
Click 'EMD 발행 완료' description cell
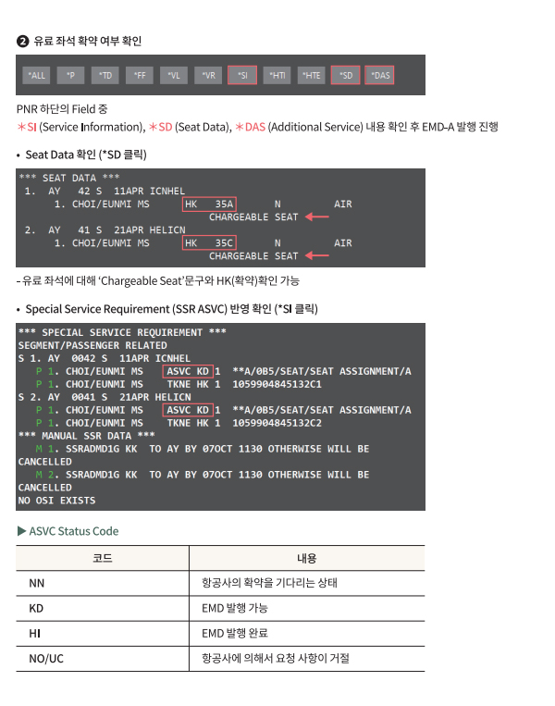[307, 634]
